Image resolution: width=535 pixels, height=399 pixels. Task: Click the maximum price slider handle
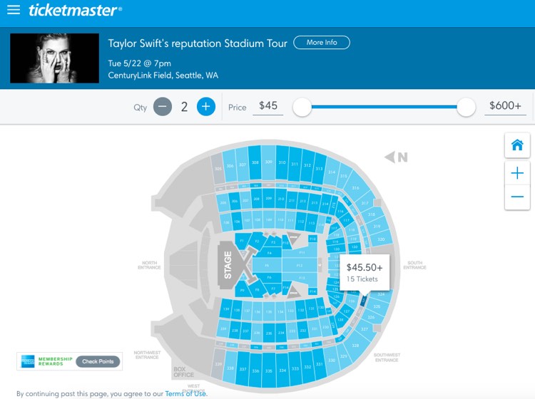pyautogui.click(x=466, y=107)
